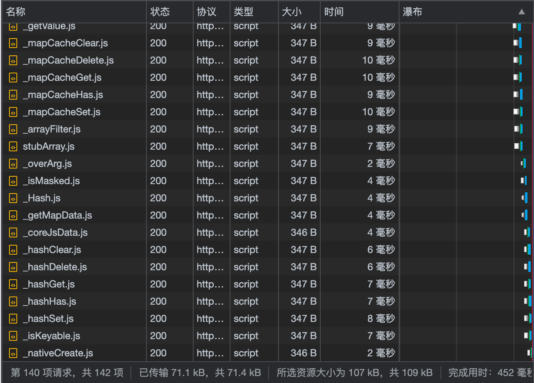Image resolution: width=534 pixels, height=383 pixels.
Task: Click the script icon beside _Hash.js
Action: coord(13,198)
